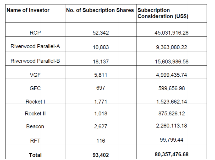215x160 pixels.
Task: Select the underlined Rocket II name
Action: point(35,114)
